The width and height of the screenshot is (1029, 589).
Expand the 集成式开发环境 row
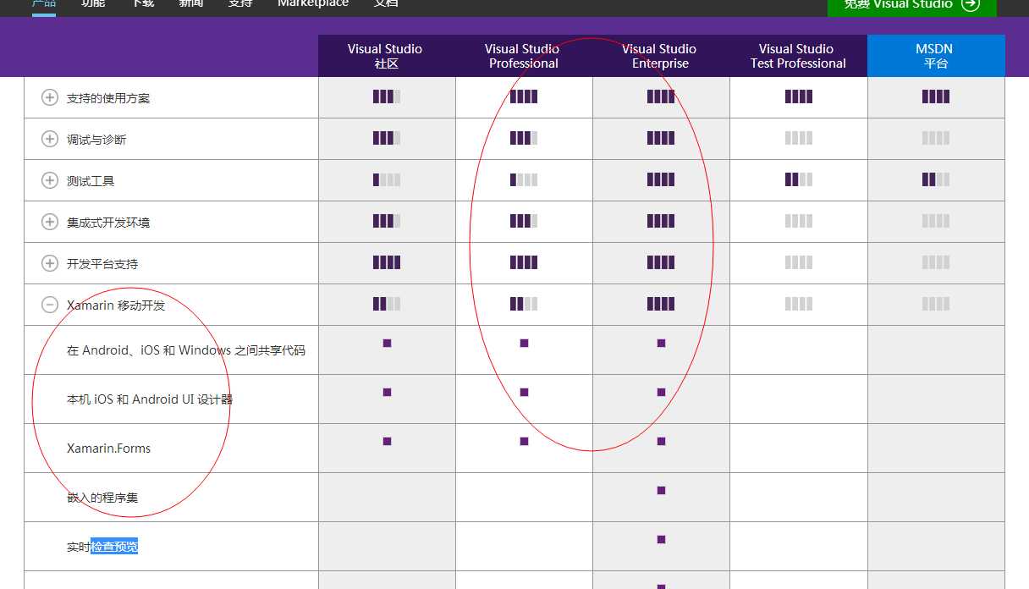coord(50,222)
